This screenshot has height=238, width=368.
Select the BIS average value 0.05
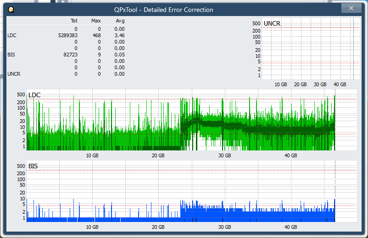(x=119, y=55)
